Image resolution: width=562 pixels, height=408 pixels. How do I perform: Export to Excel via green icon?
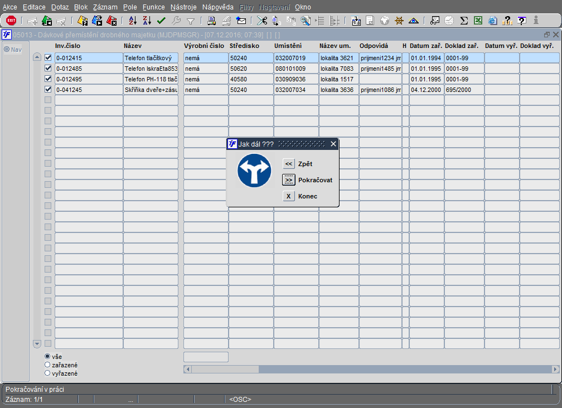click(478, 21)
